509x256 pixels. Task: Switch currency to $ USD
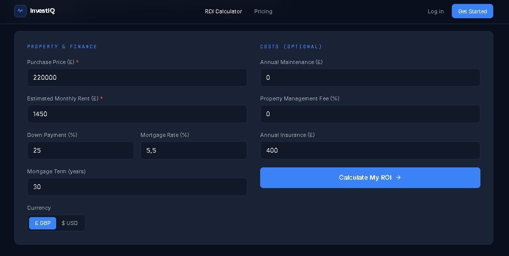coord(70,223)
